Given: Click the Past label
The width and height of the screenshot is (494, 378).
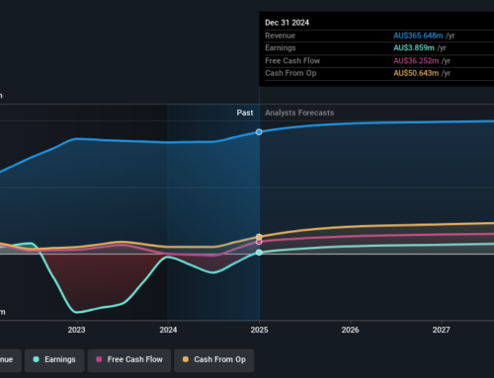Looking at the screenshot, I should [x=245, y=113].
